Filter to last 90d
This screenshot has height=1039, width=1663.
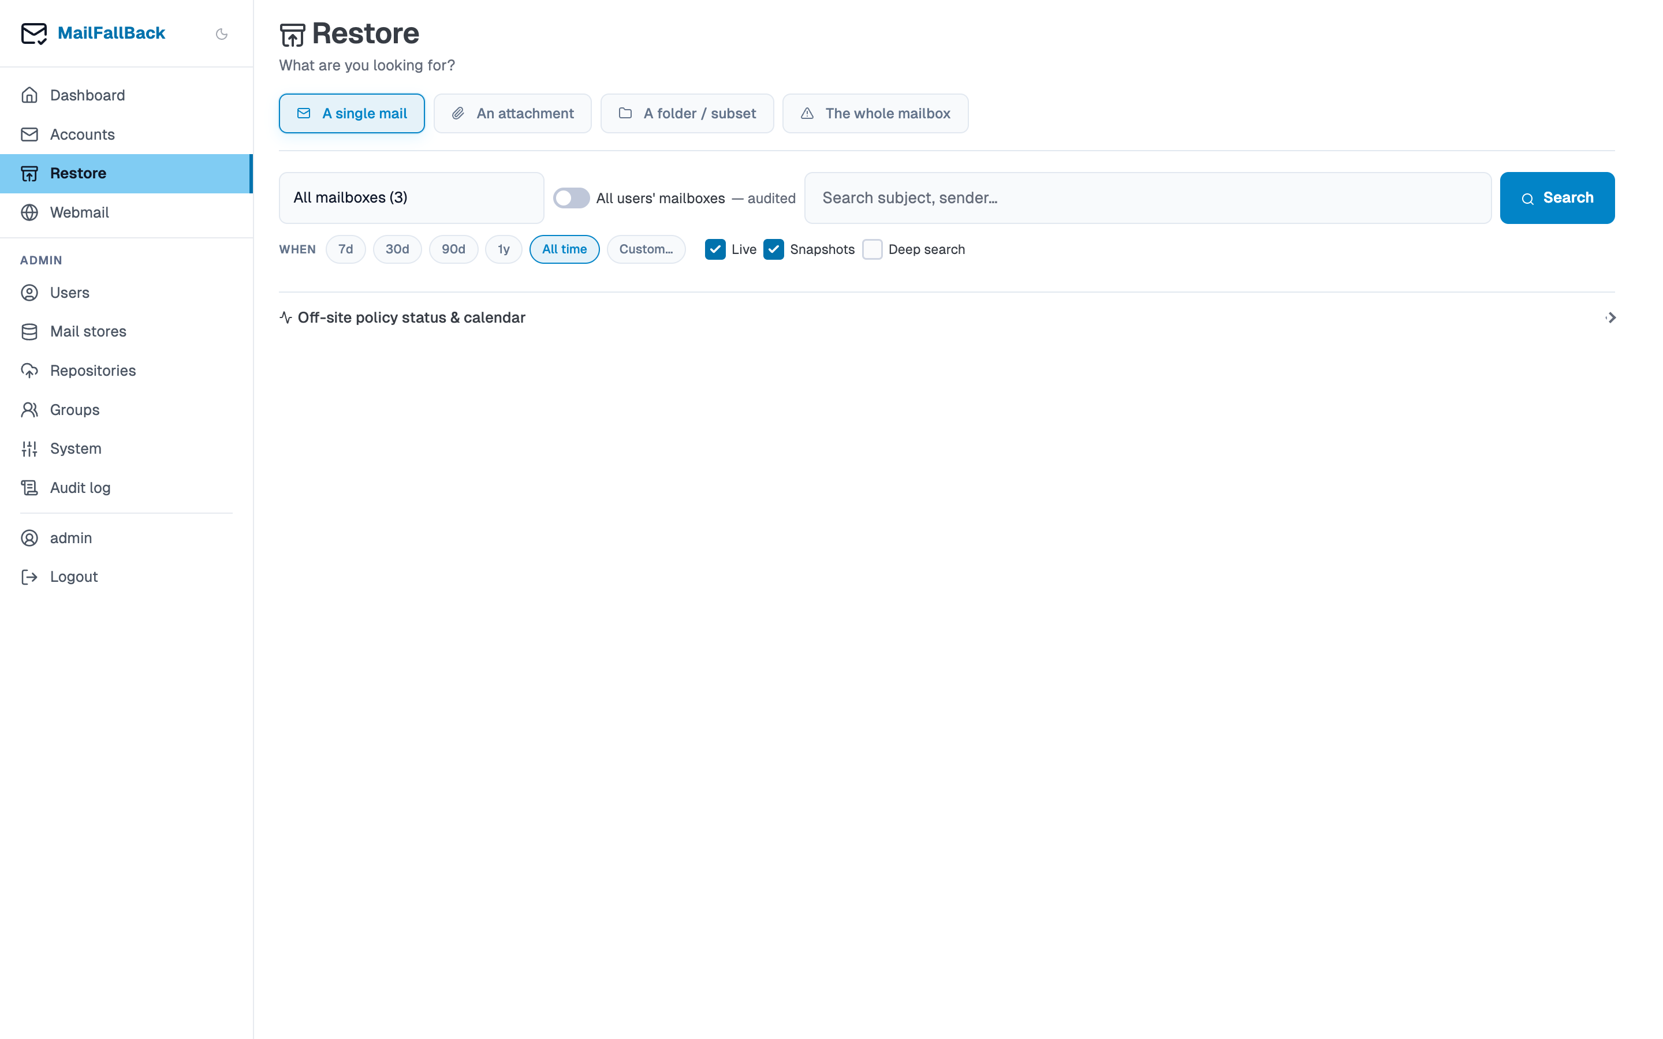click(453, 249)
